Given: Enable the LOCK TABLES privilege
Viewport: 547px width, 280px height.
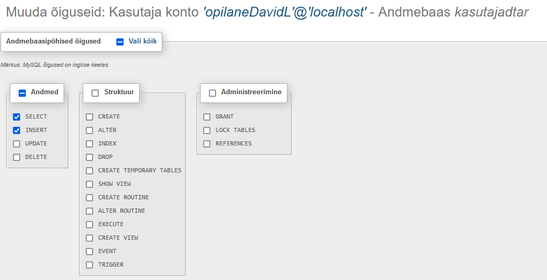Looking at the screenshot, I should click(207, 130).
